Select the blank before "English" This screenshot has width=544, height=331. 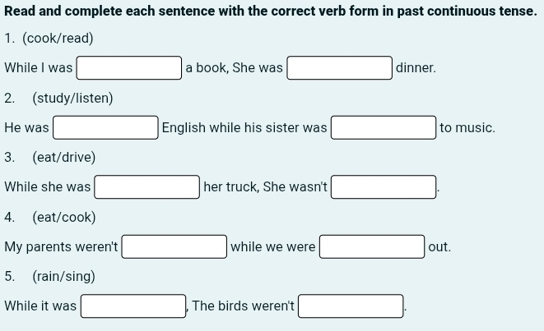(x=106, y=128)
